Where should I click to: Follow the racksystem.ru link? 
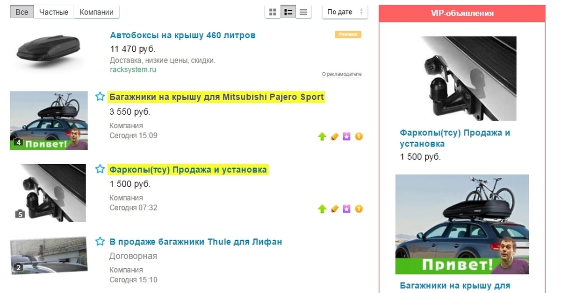tap(133, 70)
